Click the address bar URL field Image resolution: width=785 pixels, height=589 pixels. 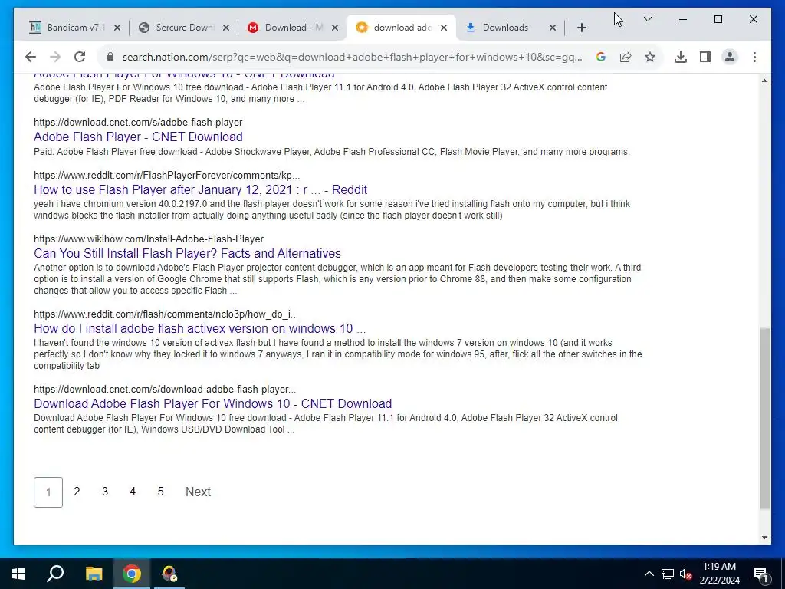[352, 57]
